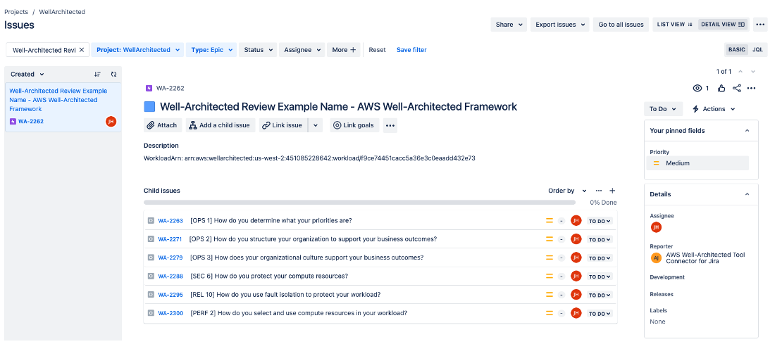Change WA-2300 TO DO status dropdown
Viewport: 782px width, 356px height.
pyautogui.click(x=600, y=313)
